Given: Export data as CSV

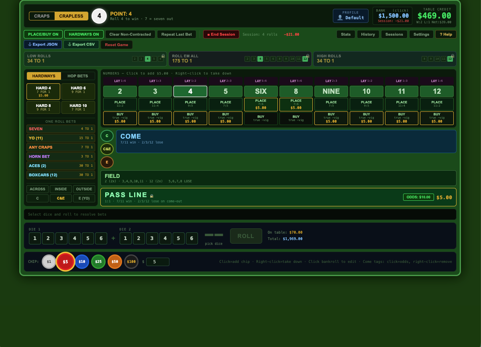Looking at the screenshot, I should click(81, 44).
